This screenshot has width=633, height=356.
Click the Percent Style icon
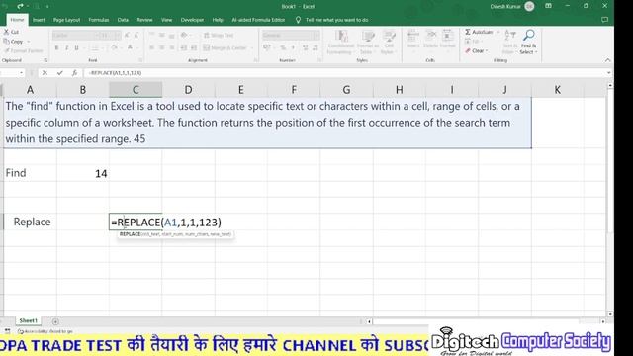283,48
